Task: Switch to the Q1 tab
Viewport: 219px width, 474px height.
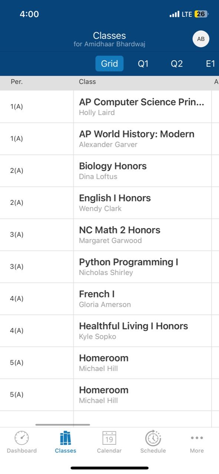Action: (x=143, y=64)
